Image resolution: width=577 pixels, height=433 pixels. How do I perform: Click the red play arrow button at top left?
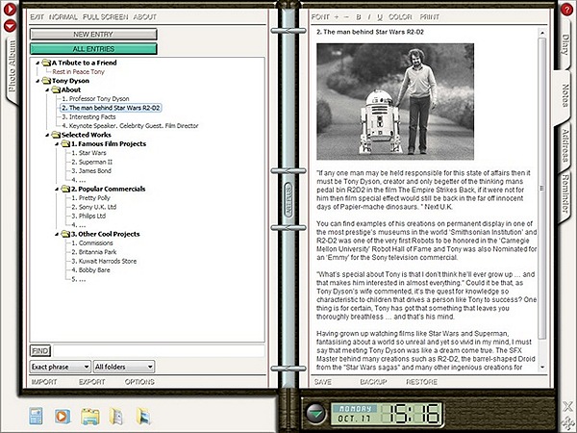(10, 10)
